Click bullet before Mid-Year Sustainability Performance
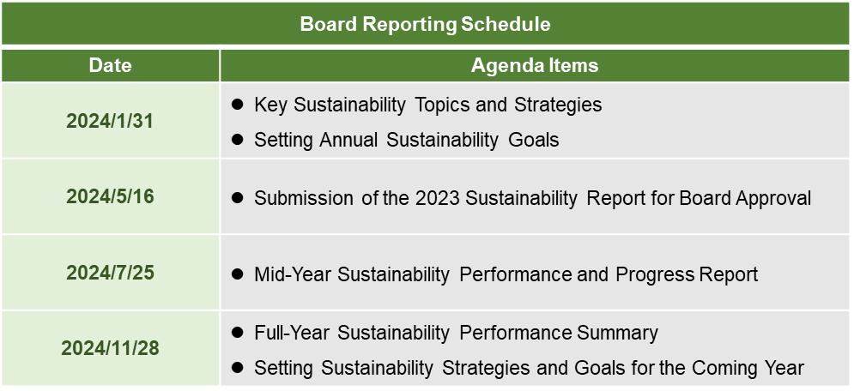This screenshot has height=391, width=854. tap(237, 274)
